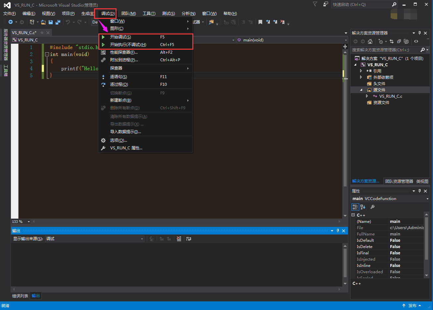Screen dimensions: 433x310
Task: Click split editor icon above scrollbar
Action: click(345, 47)
